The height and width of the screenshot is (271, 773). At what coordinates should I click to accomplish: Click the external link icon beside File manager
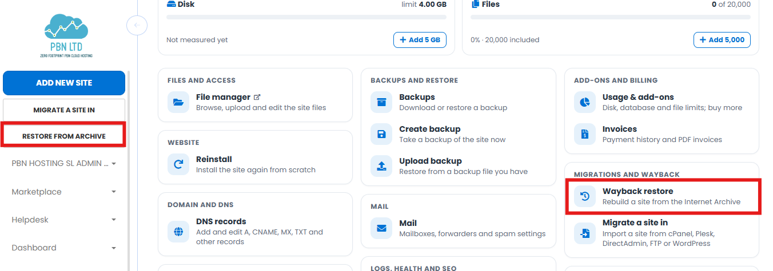coord(257,98)
